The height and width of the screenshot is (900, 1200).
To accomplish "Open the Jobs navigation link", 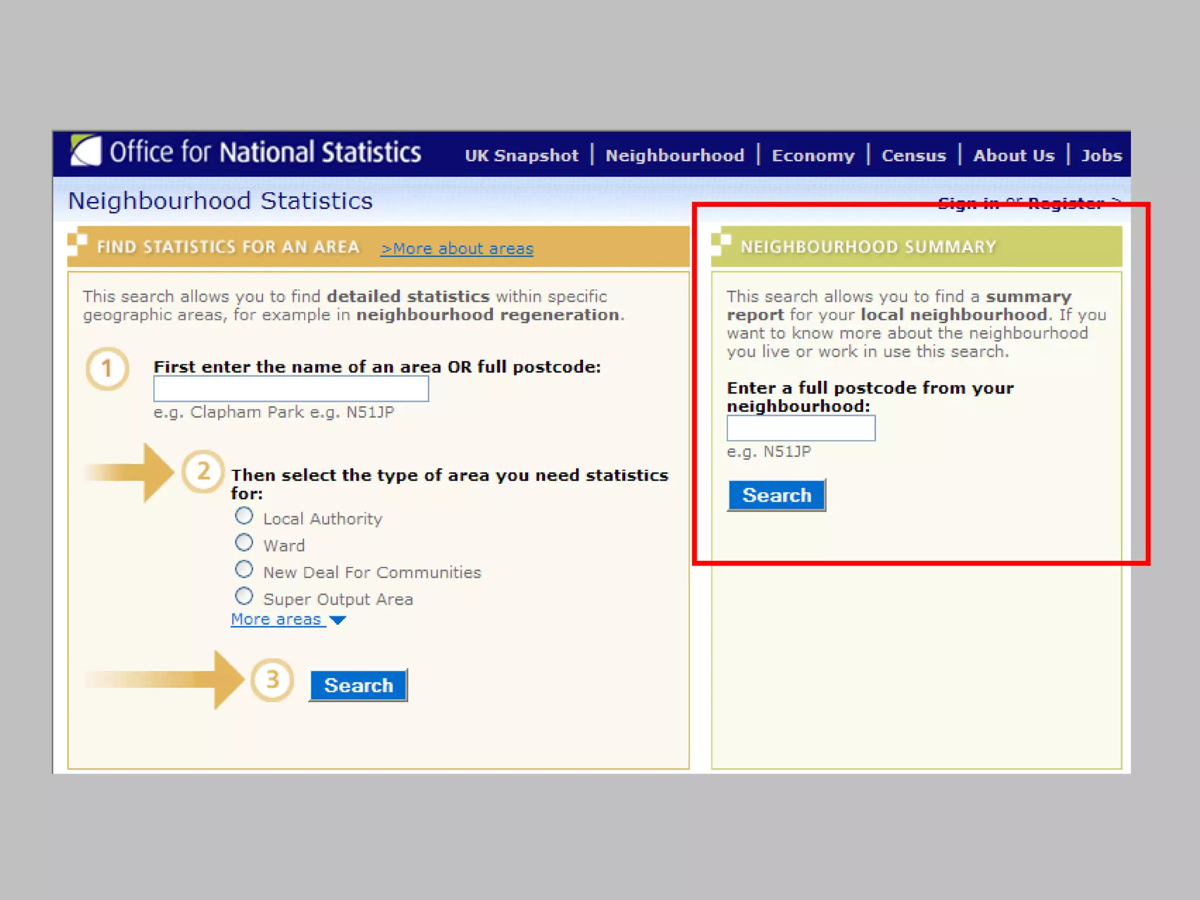I will [x=1101, y=155].
